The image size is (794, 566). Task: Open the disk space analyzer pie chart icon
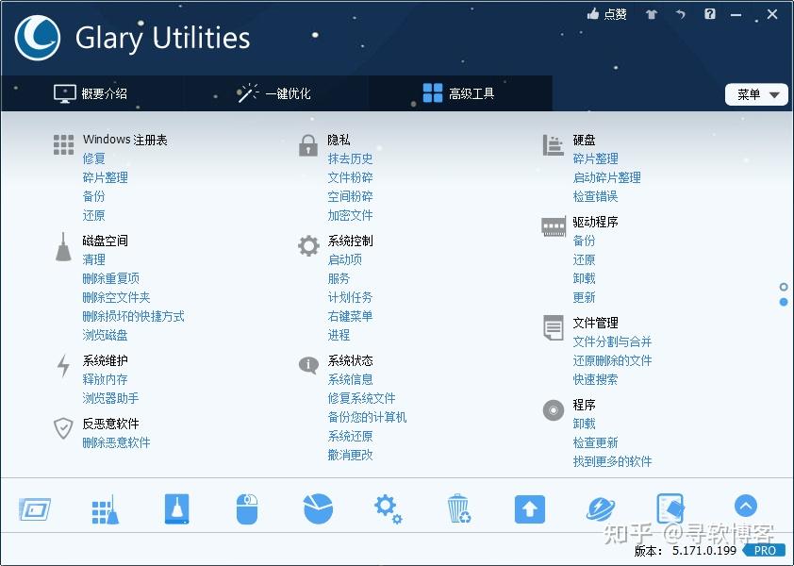[x=317, y=508]
